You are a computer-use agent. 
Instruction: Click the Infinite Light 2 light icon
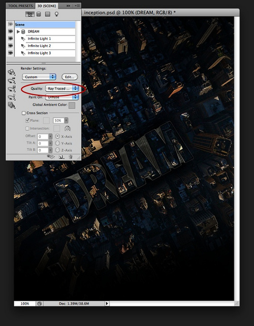(x=23, y=46)
